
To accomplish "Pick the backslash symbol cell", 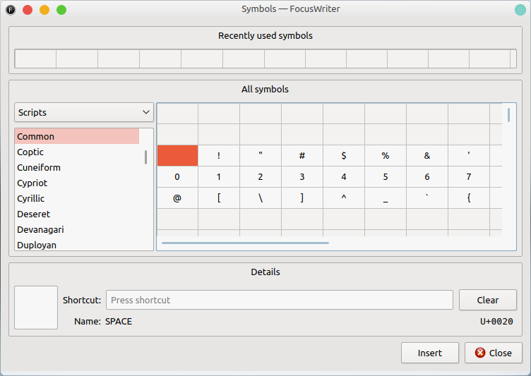I will click(261, 198).
